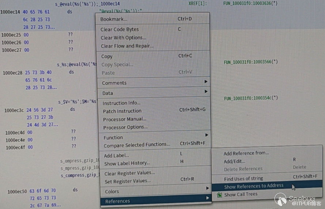This screenshot has height=209, width=325.
Task: Open Show Call Trees
Action: tap(241, 194)
